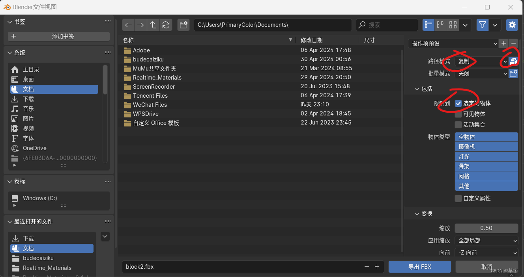Open the Realtime_Materials folder in file list

[260, 77]
